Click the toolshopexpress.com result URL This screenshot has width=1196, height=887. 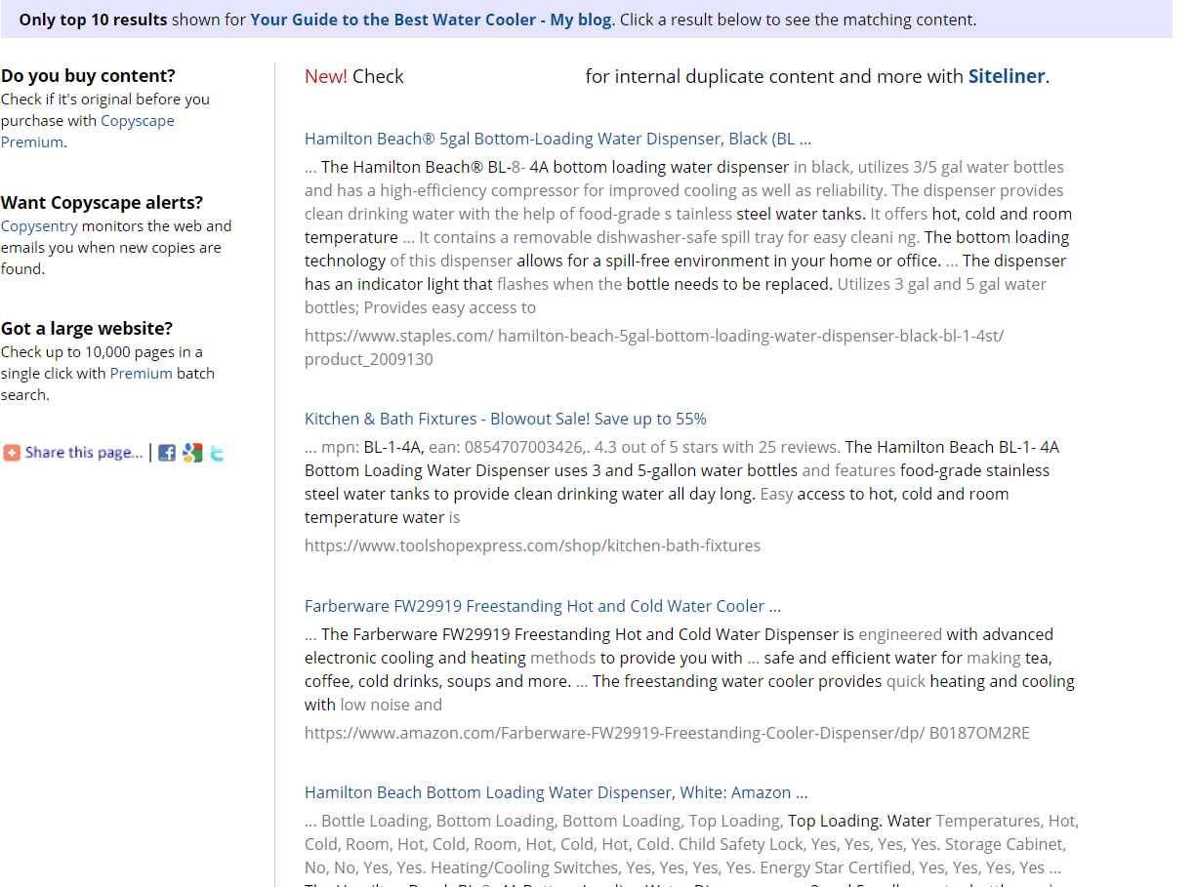coord(532,545)
